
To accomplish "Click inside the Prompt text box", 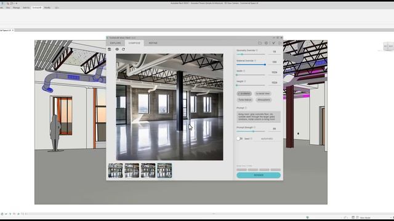I will click(259, 117).
